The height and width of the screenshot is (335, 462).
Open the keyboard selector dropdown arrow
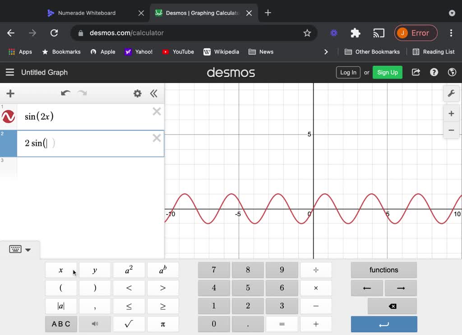tap(28, 249)
